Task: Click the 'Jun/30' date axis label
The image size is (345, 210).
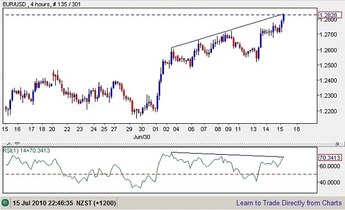Action: [141, 137]
